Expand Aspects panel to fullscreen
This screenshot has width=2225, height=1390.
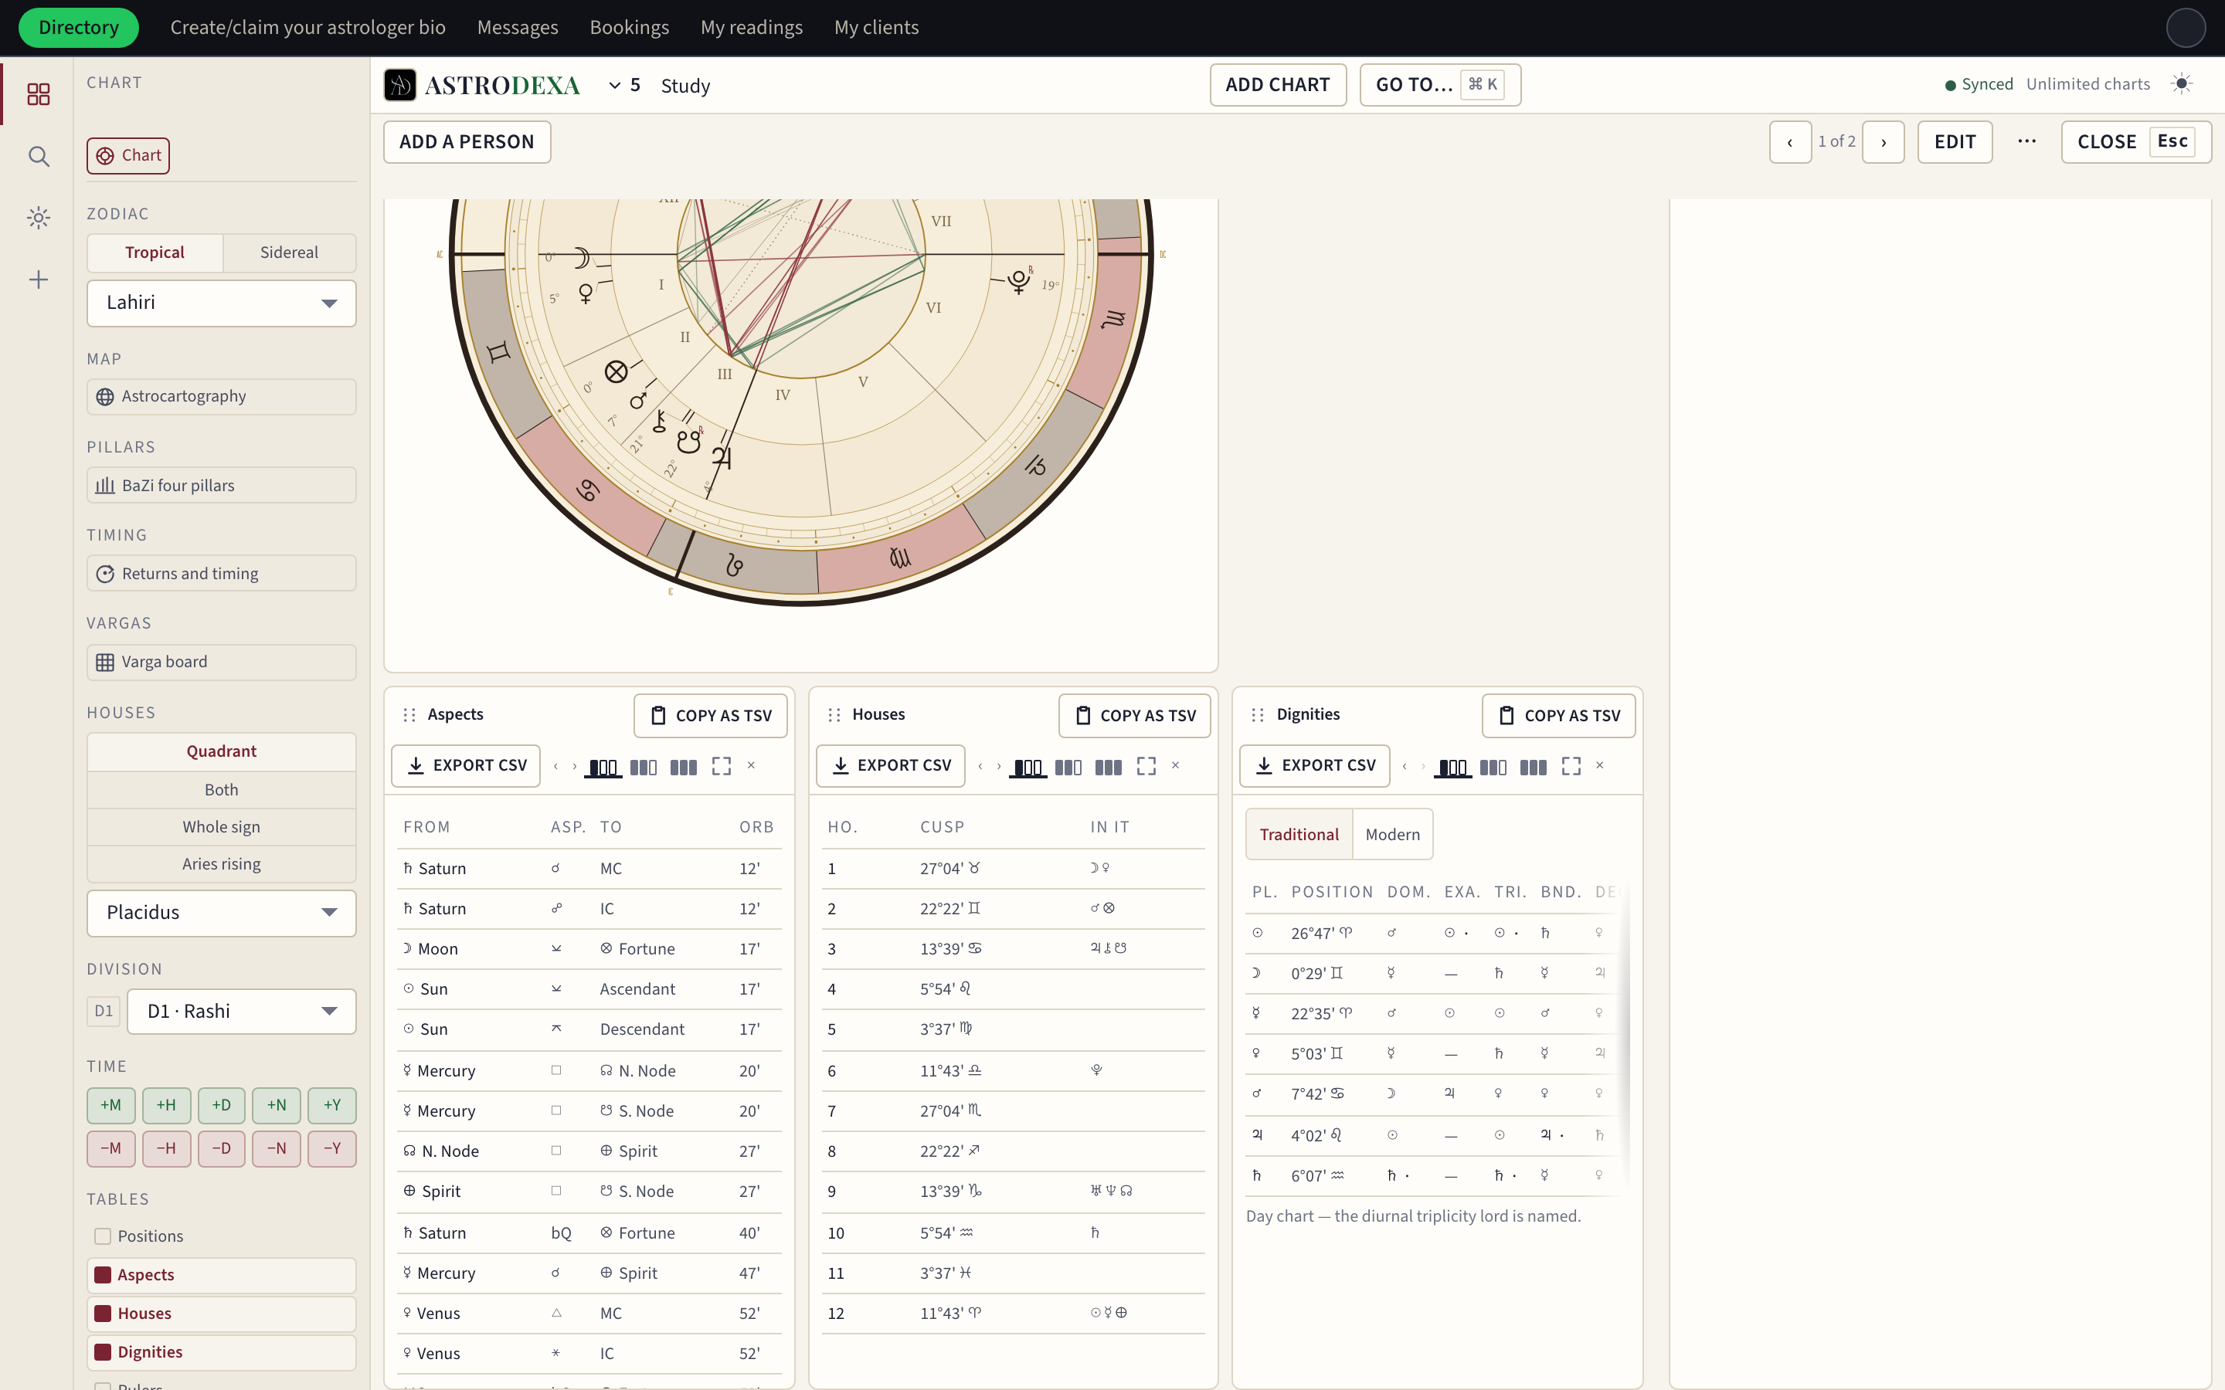coord(721,766)
